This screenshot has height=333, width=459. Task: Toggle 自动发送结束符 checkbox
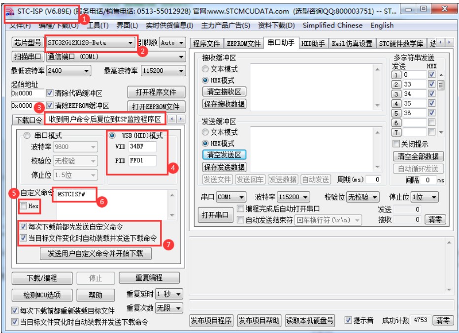[x=240, y=219]
